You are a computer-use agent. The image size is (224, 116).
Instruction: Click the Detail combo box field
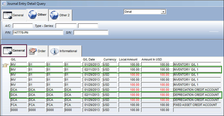point(145,12)
